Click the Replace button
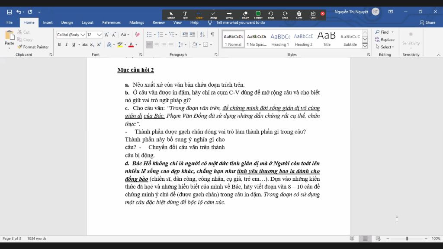 [x=385, y=39]
